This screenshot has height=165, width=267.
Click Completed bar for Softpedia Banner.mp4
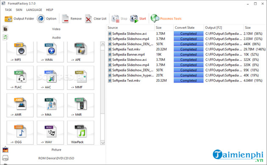coord(189,55)
